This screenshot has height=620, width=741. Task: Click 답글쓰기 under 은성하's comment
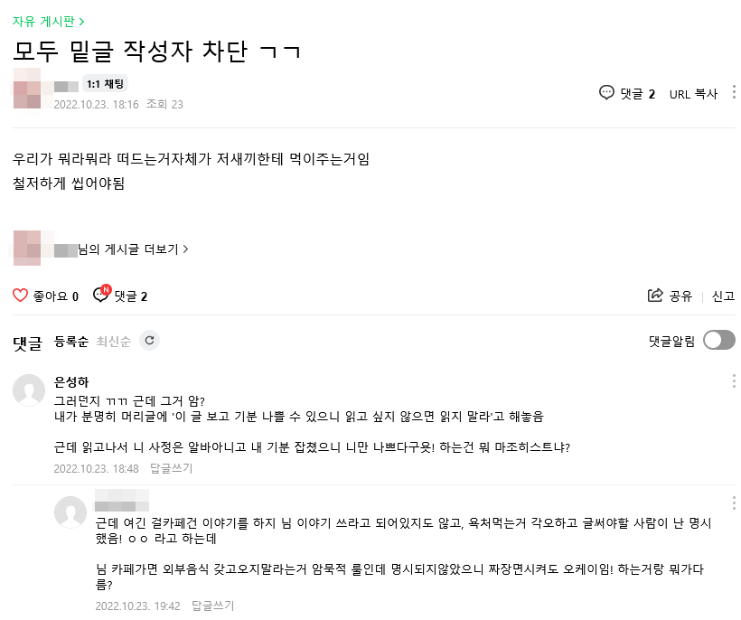(x=171, y=468)
